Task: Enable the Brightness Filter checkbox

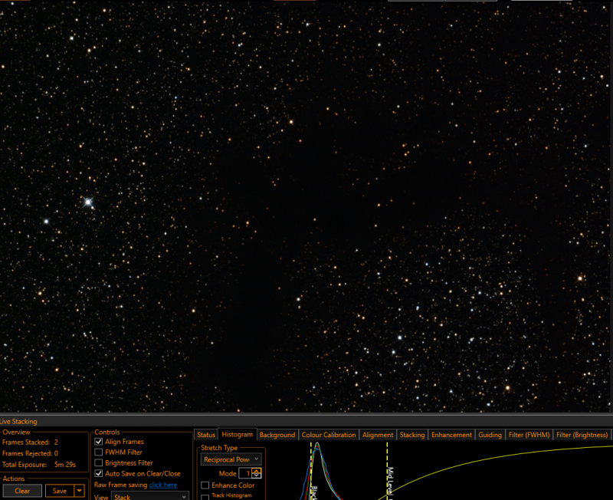Action: [x=99, y=463]
